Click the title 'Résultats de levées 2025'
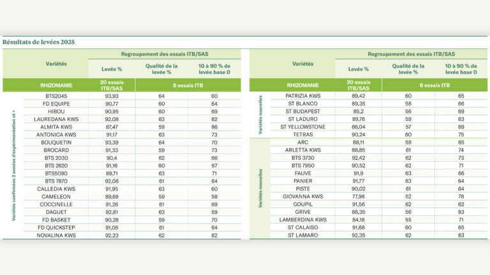This screenshot has height=275, width=490. (x=38, y=42)
